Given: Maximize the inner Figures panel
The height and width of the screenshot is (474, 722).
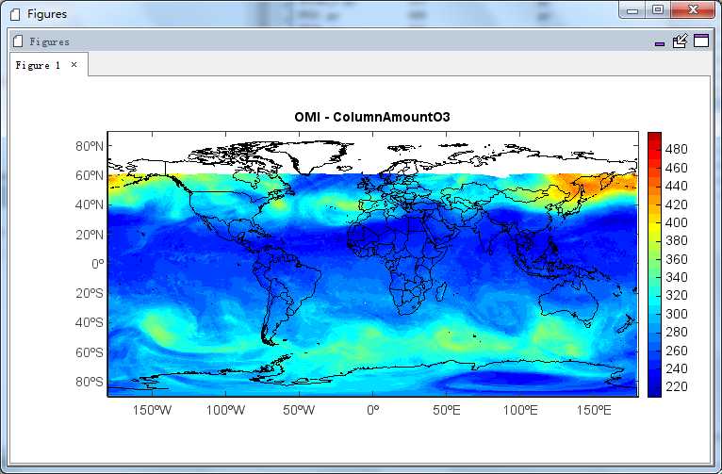Looking at the screenshot, I should [701, 41].
